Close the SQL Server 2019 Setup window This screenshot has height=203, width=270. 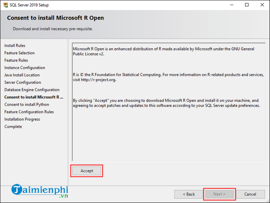(x=262, y=5)
